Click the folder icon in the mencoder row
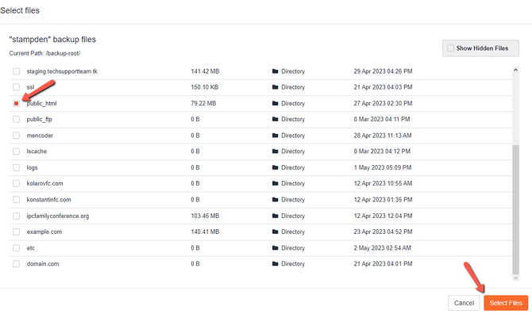532x318 pixels. pyautogui.click(x=275, y=136)
